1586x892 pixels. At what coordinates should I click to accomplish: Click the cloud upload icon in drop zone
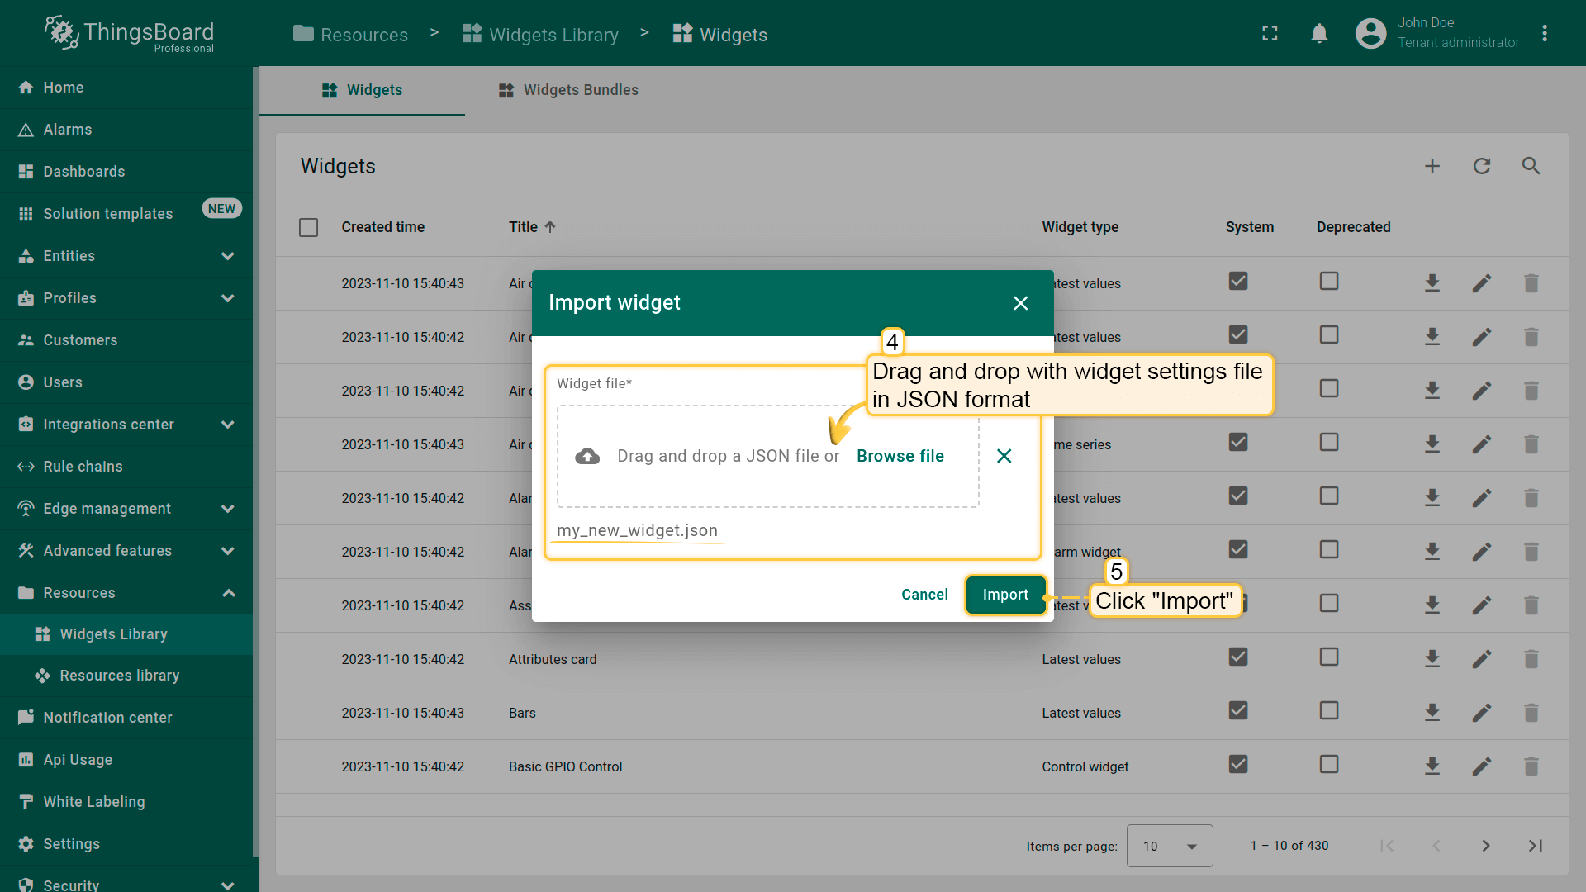(587, 456)
